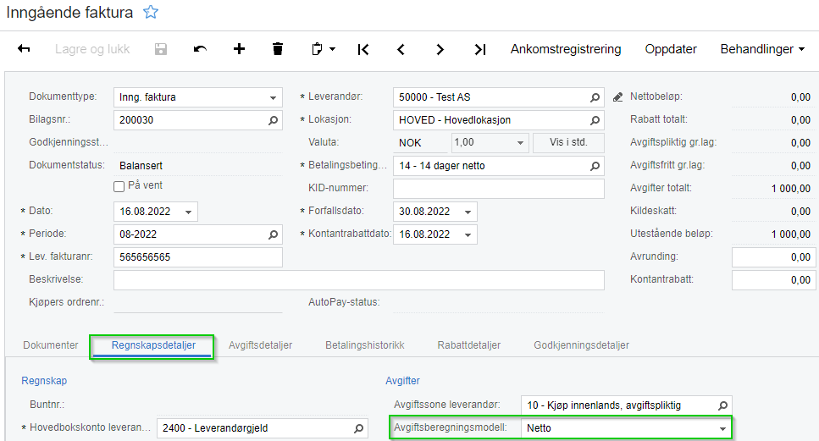Click the Balansert document status text
The width and height of the screenshot is (819, 441).
[x=141, y=165]
